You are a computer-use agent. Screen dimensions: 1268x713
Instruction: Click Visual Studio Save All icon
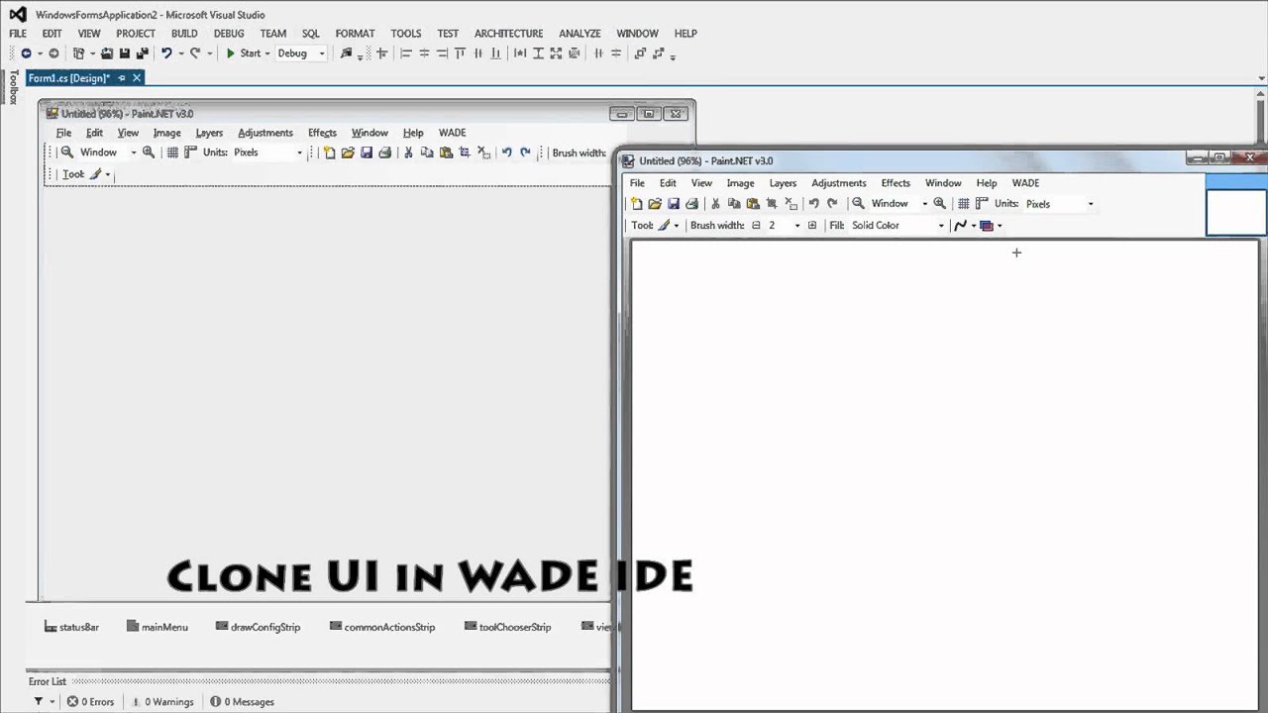[142, 53]
